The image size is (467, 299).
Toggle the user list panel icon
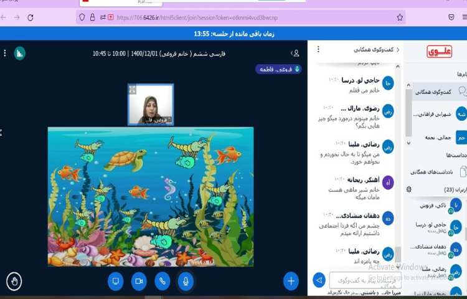[295, 54]
